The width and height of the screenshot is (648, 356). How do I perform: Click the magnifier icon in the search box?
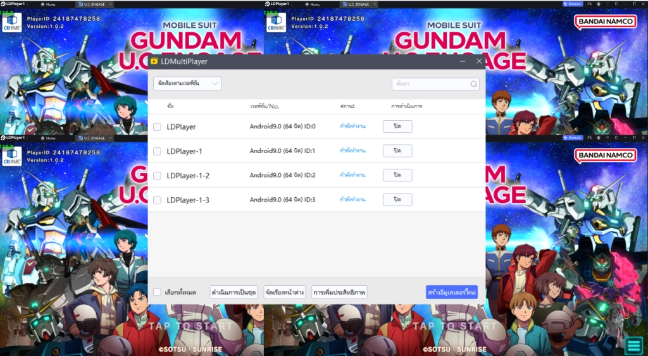click(473, 84)
